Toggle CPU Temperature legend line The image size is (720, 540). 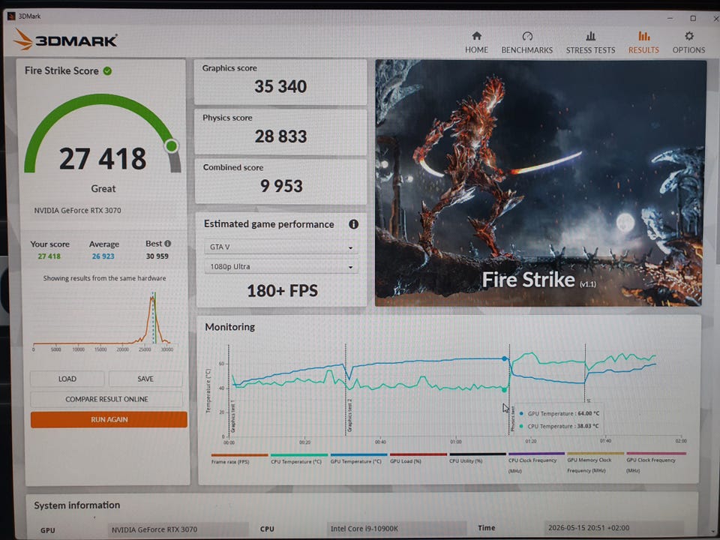pos(299,459)
